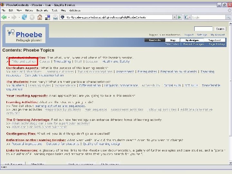The height and width of the screenshot is (174, 232).
Task: Open the Aims and objectives link
Action: click(26, 72)
